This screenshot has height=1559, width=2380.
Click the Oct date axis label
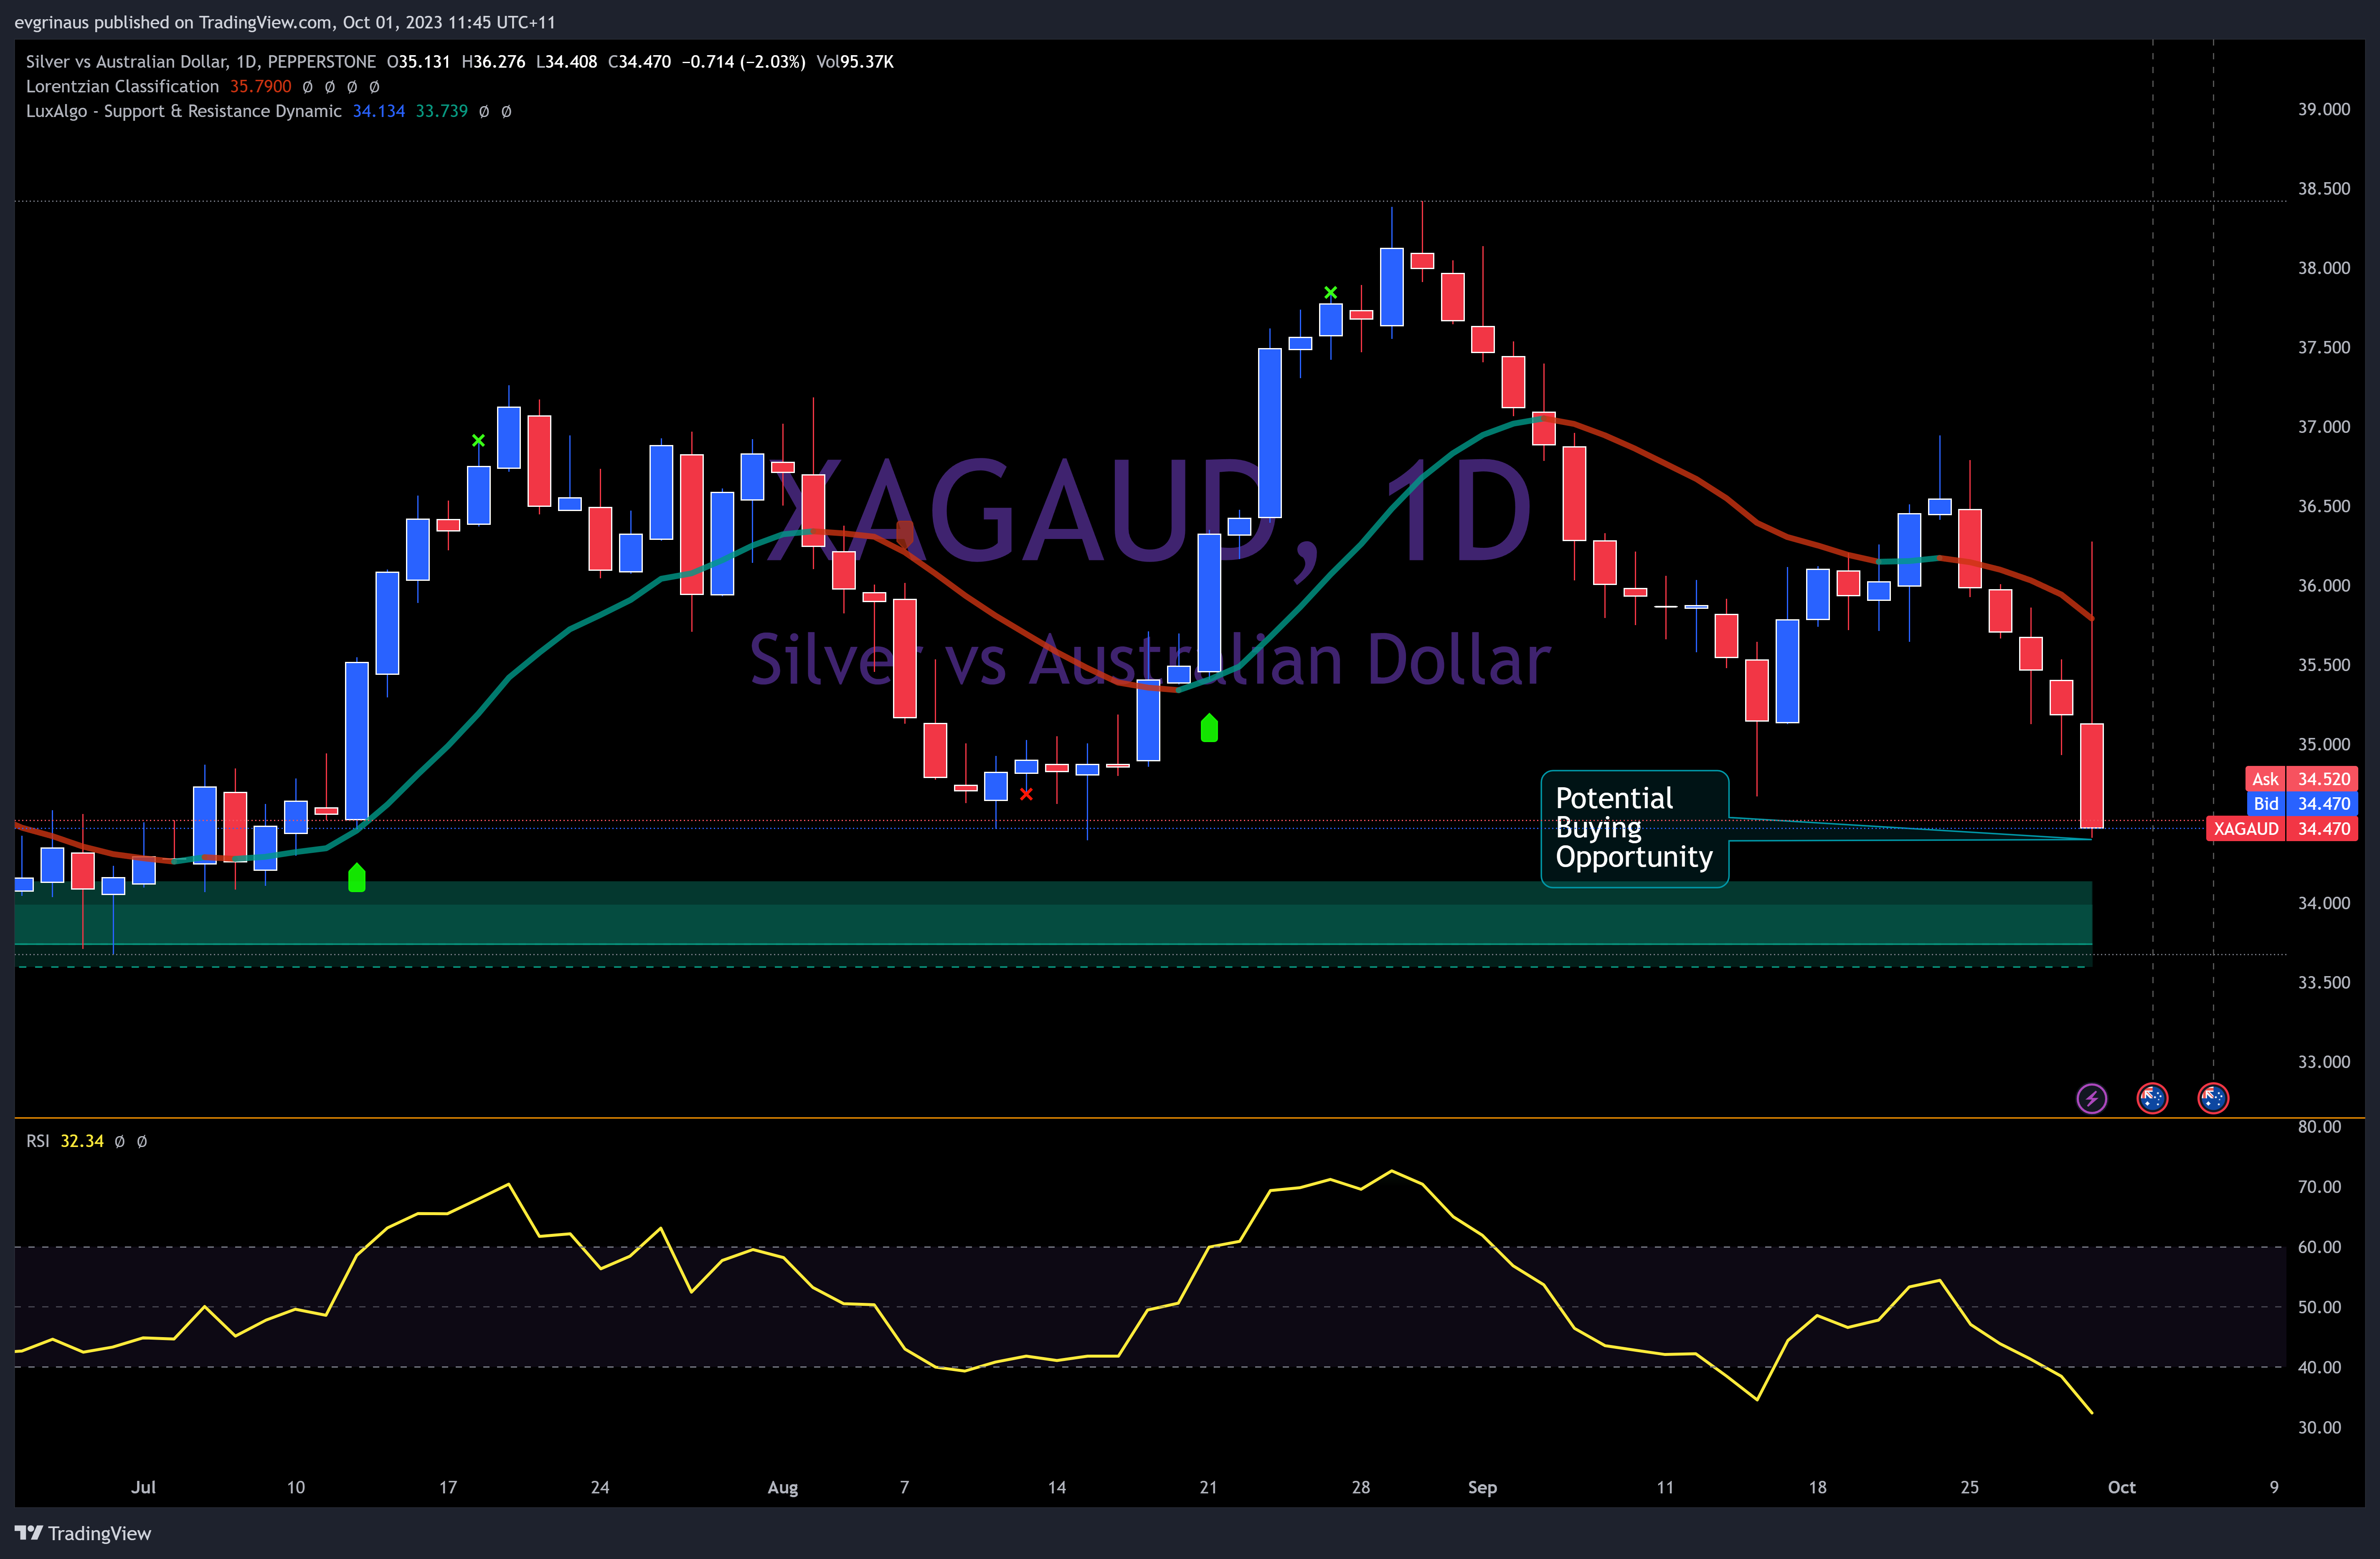pos(2121,1487)
